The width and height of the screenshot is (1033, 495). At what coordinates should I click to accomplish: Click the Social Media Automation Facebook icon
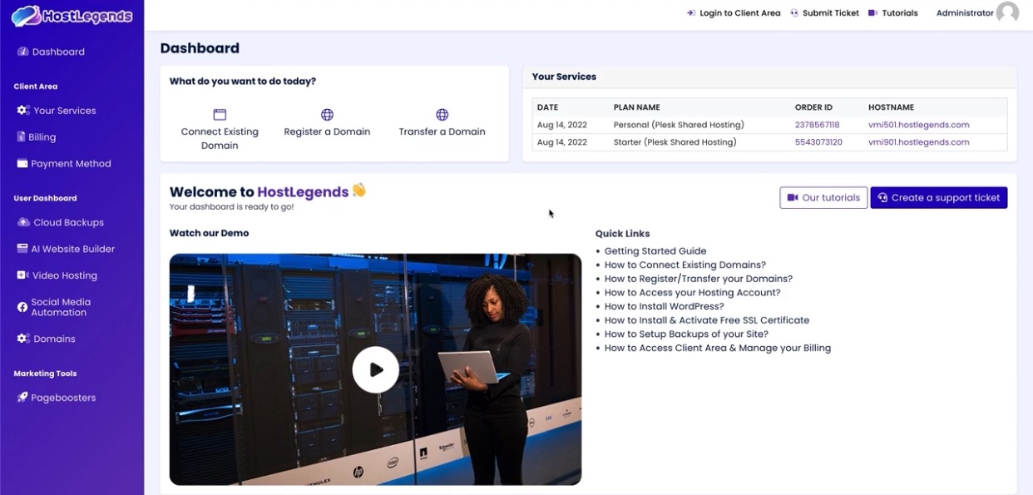[x=22, y=307]
